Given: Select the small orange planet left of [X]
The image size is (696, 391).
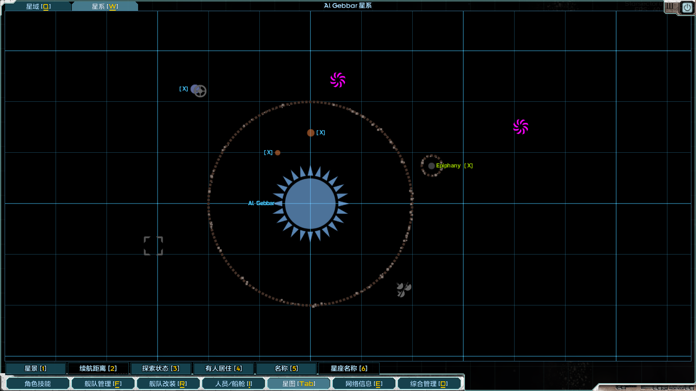Looking at the screenshot, I should tap(278, 153).
